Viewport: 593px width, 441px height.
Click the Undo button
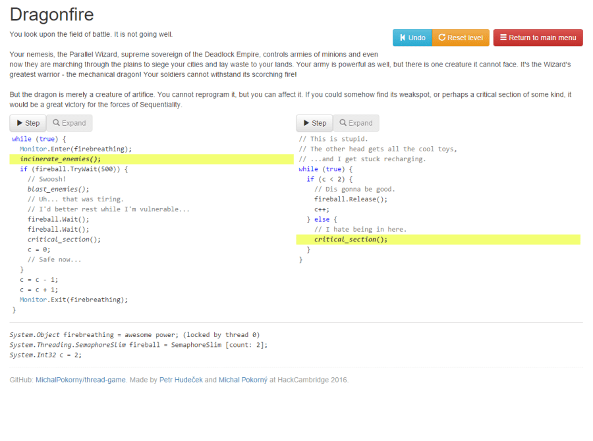tap(412, 38)
